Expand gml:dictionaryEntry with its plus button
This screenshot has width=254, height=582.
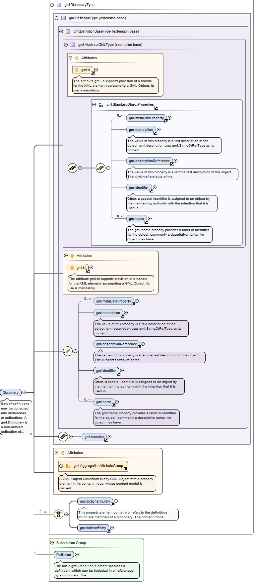116,501
